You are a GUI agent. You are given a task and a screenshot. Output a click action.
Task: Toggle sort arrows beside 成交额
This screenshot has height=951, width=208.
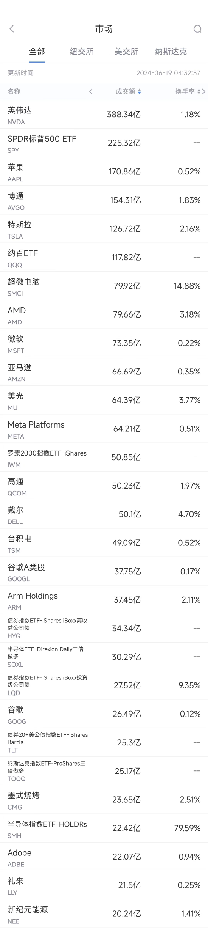coord(140,91)
